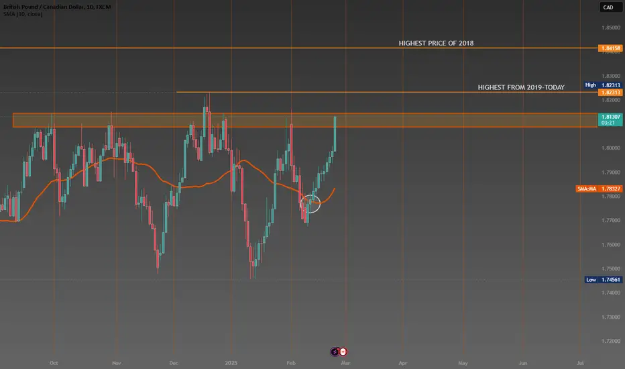Viewport: 625px width, 369px height.
Task: Select the orange resistance zone rectangle
Action: pos(305,120)
